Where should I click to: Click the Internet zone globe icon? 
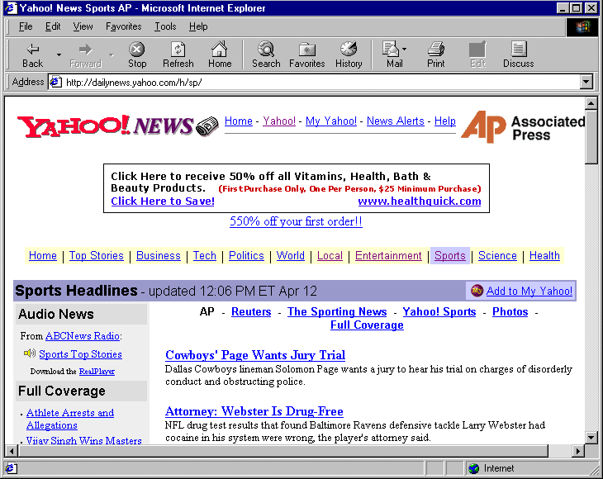click(x=474, y=468)
